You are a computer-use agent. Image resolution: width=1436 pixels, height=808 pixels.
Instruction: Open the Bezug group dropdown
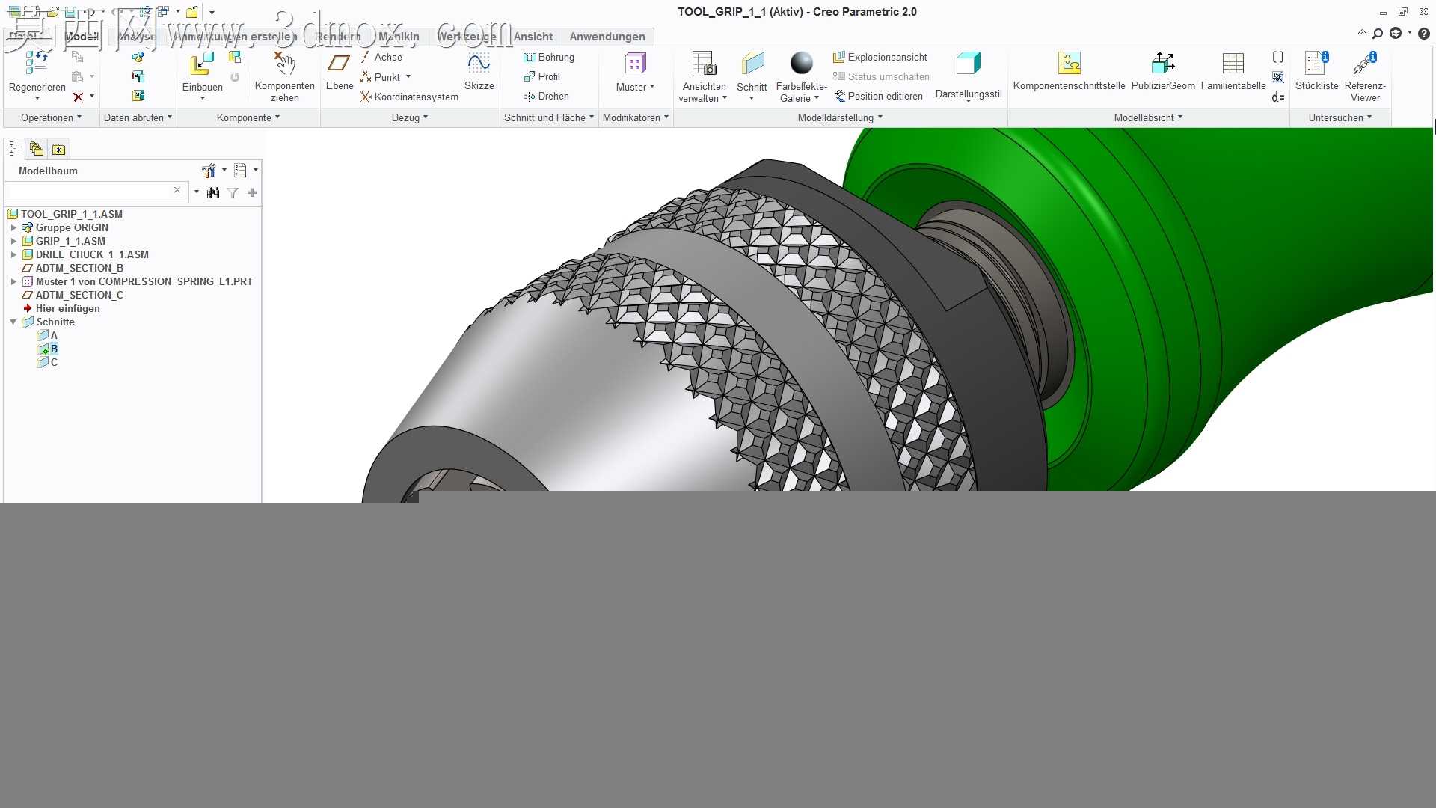pyautogui.click(x=410, y=117)
